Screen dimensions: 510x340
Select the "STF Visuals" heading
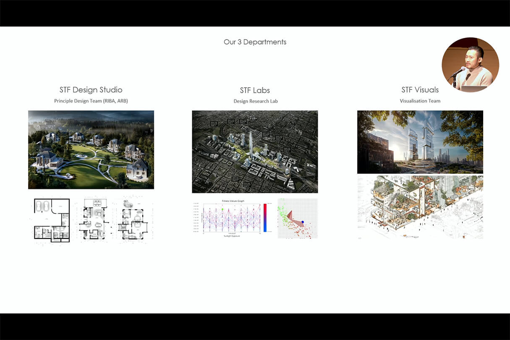pyautogui.click(x=420, y=90)
